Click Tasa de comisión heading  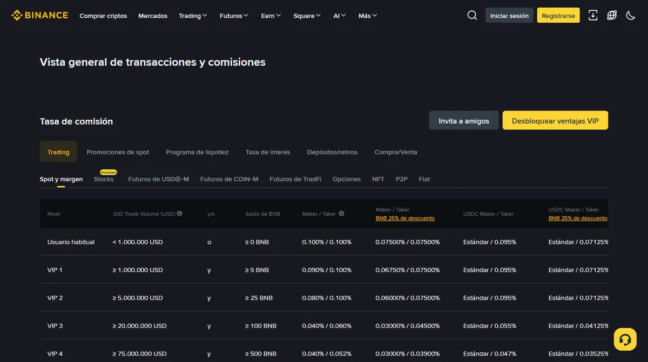(77, 121)
